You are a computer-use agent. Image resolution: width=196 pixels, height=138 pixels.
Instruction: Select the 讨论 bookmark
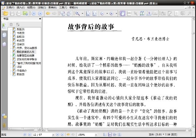pyautogui.click(x=19, y=67)
